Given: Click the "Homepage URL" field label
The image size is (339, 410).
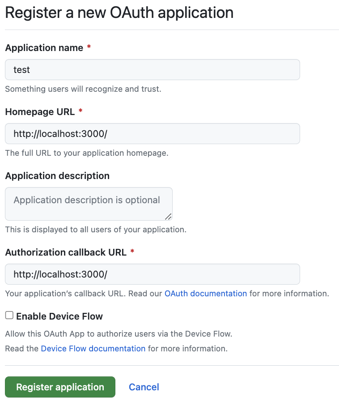Looking at the screenshot, I should (x=40, y=112).
